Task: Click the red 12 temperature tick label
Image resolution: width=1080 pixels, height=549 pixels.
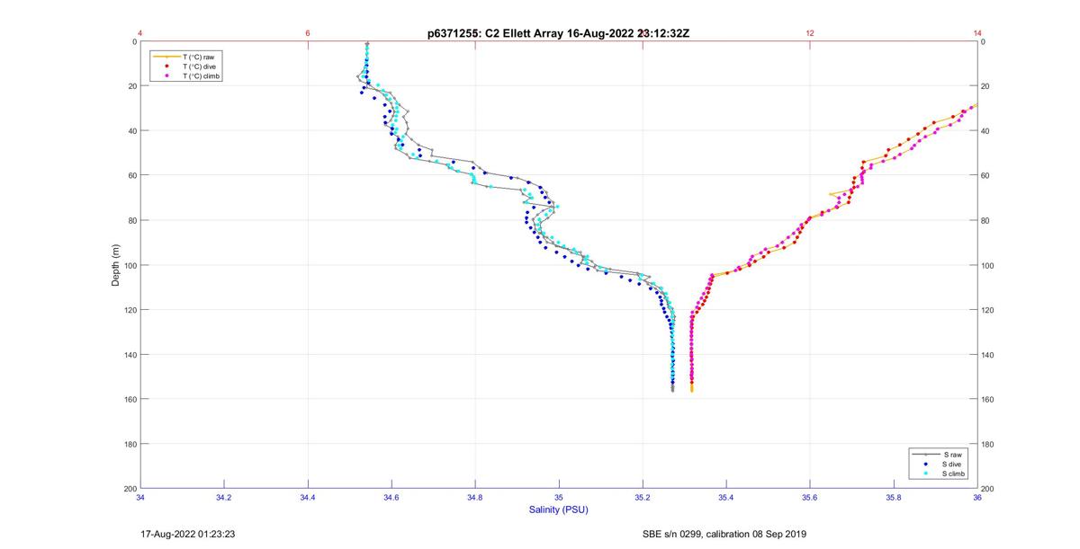Action: 810,33
